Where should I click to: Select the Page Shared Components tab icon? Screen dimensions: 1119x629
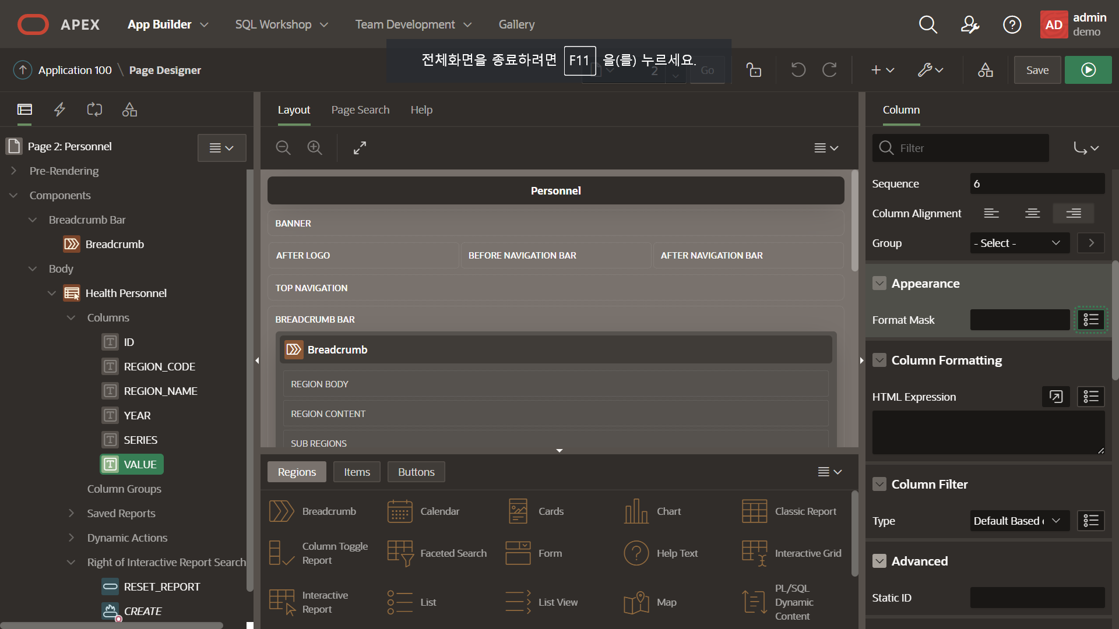pos(129,109)
